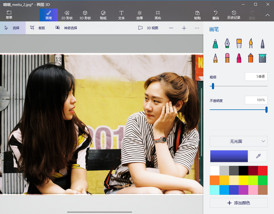Choose the Spray can tool

point(251,58)
